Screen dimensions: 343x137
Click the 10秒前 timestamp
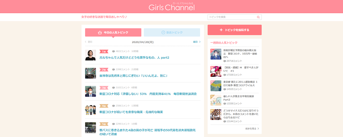point(135,52)
